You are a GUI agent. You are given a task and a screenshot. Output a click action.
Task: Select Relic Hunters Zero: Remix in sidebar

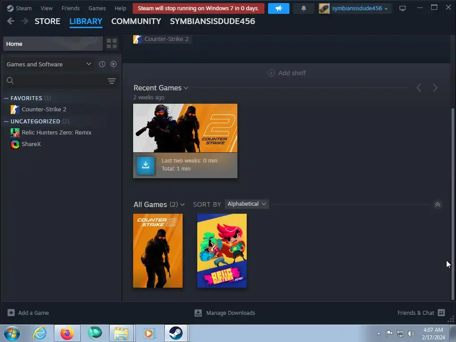tap(57, 133)
